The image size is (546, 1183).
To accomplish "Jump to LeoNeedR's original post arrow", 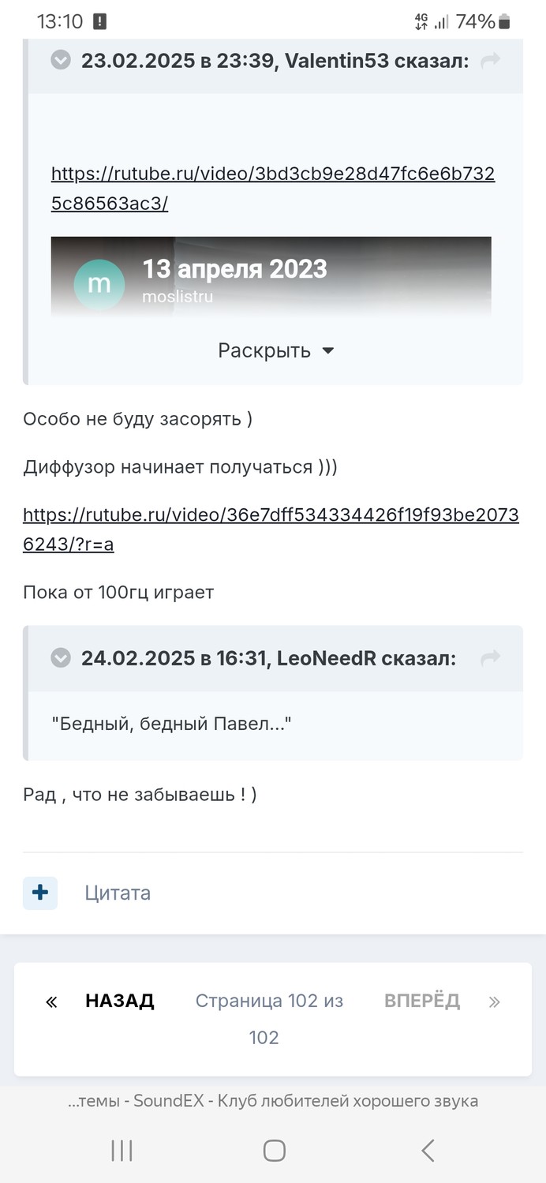I will [x=491, y=658].
